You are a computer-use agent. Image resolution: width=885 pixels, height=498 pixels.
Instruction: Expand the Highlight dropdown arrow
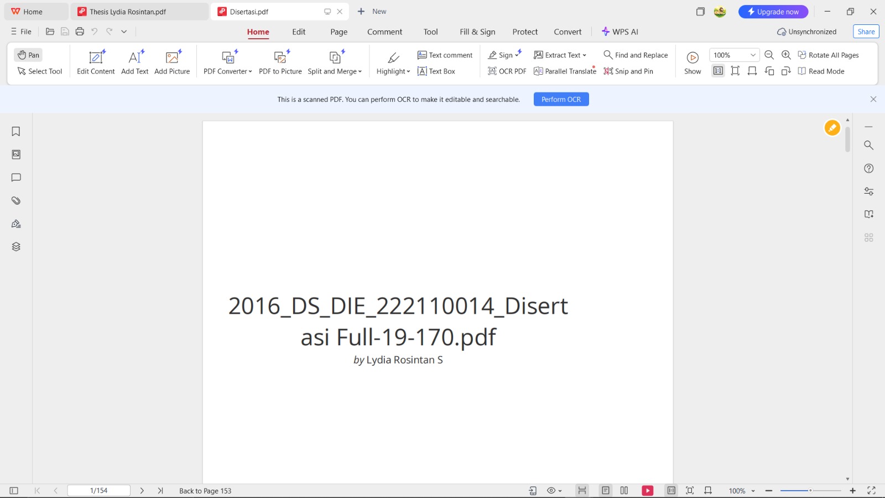pos(408,71)
